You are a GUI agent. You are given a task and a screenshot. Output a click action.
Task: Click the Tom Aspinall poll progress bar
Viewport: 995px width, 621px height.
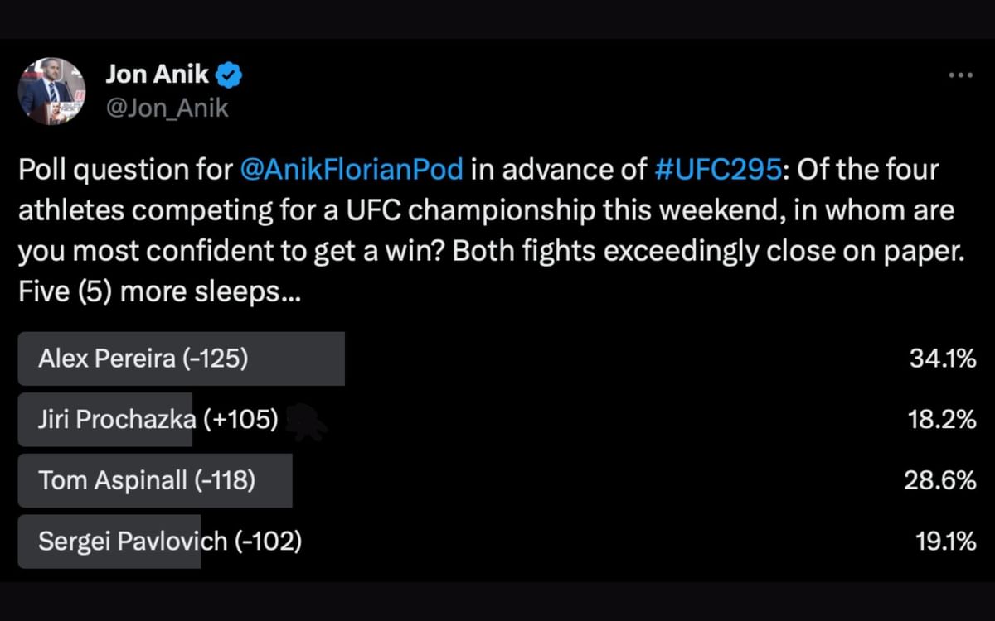point(154,481)
